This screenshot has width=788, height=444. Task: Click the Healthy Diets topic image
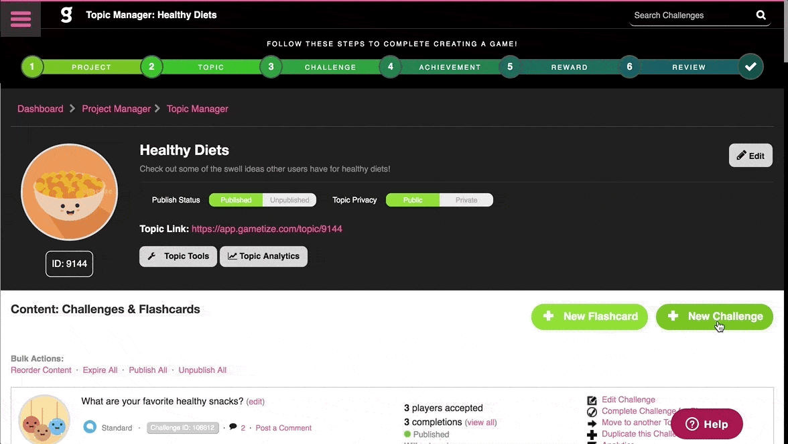tap(70, 192)
